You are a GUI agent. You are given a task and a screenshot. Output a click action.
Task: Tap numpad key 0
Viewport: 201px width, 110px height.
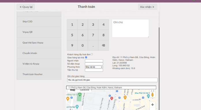coord(83,45)
